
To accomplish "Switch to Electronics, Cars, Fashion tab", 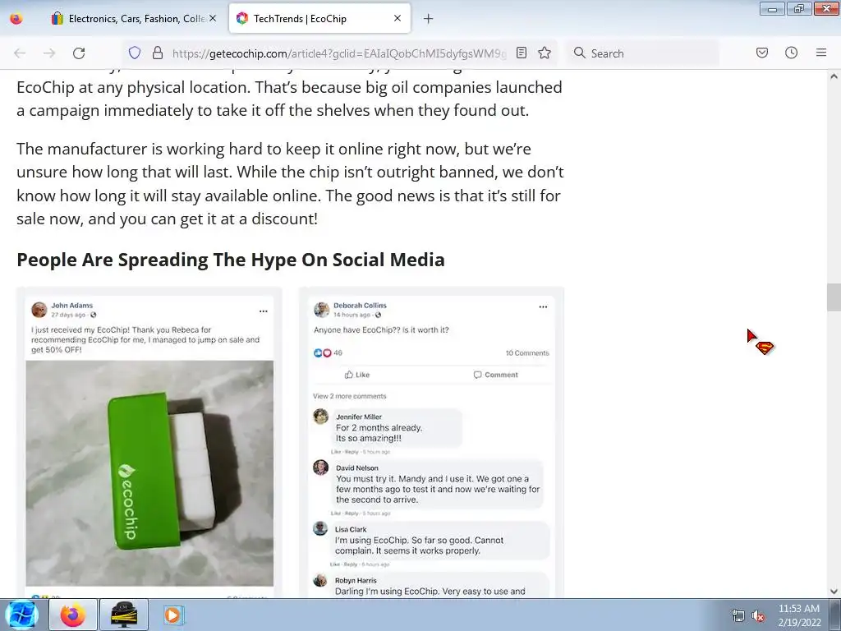I will click(x=134, y=19).
